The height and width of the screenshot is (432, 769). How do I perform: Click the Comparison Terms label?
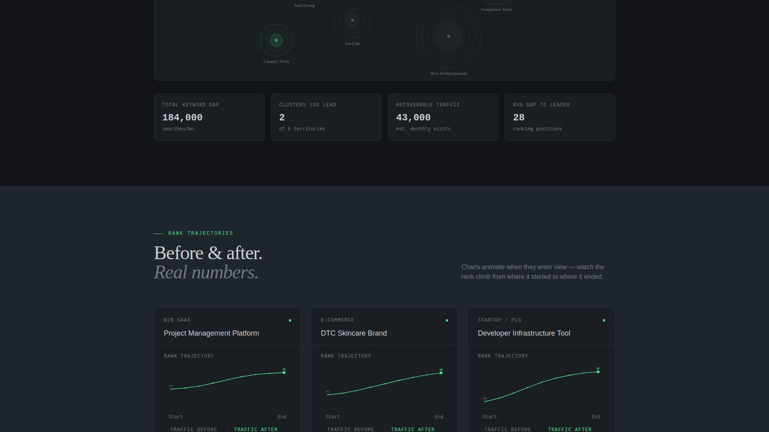pyautogui.click(x=497, y=10)
